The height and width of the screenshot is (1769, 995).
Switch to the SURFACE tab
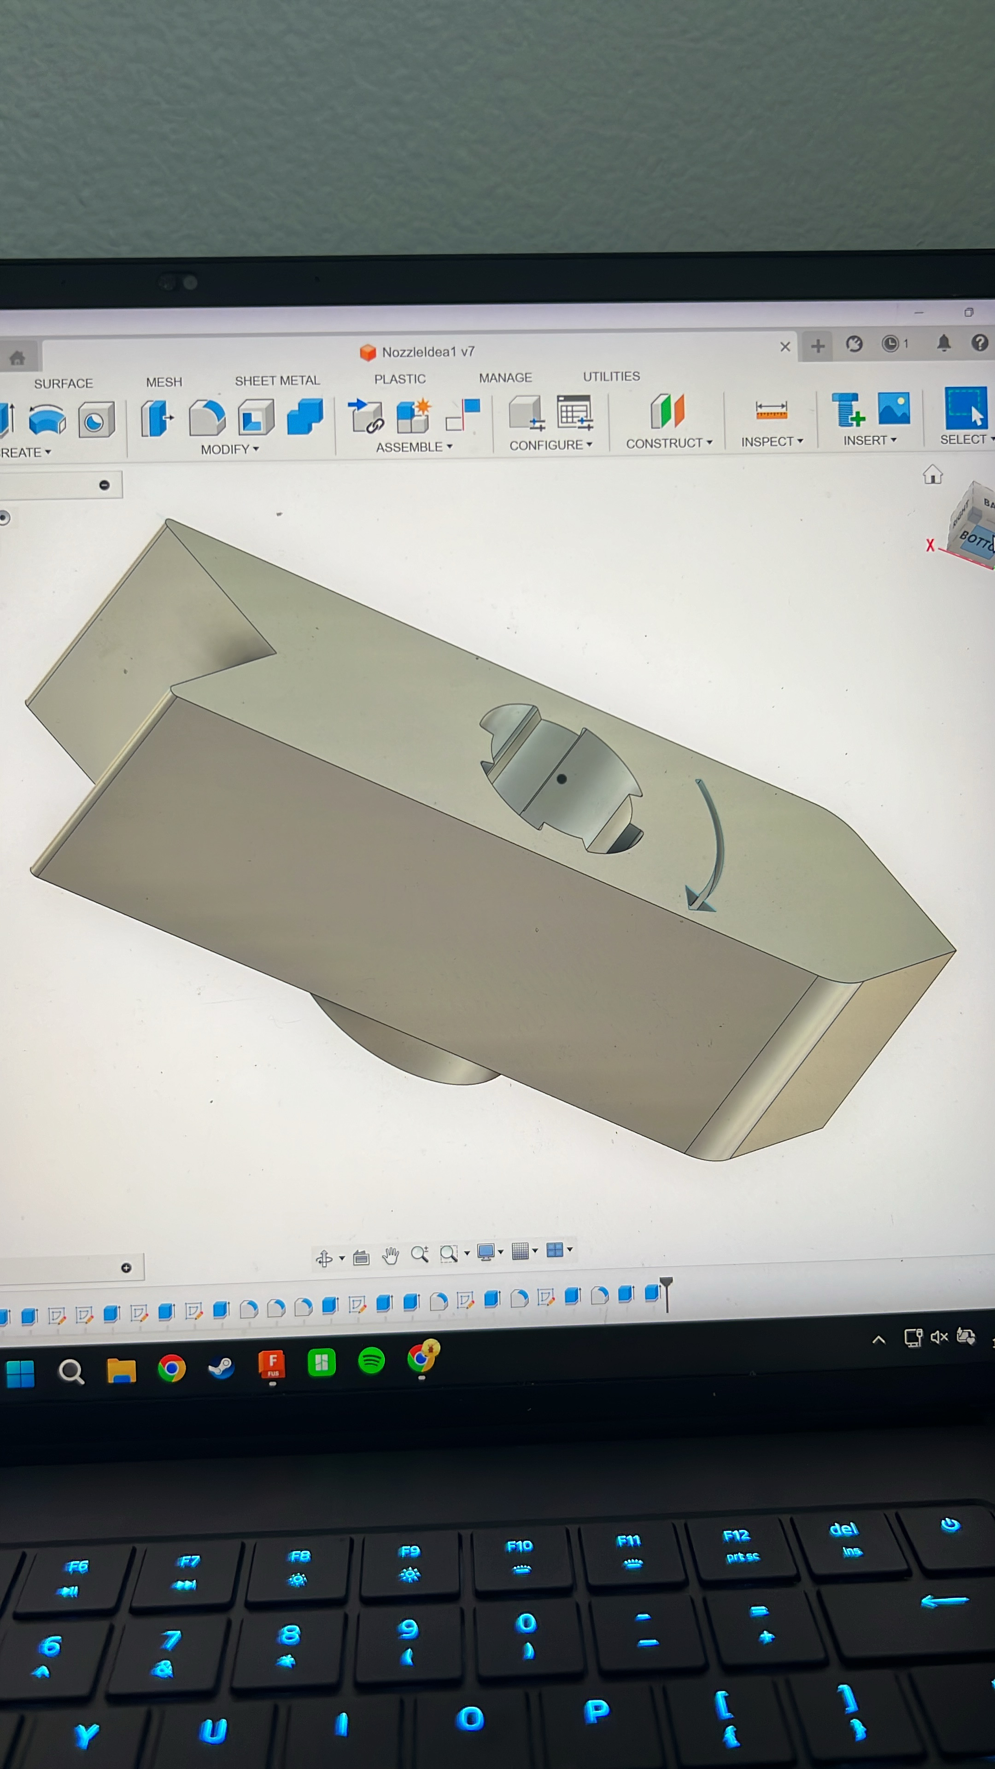[63, 383]
